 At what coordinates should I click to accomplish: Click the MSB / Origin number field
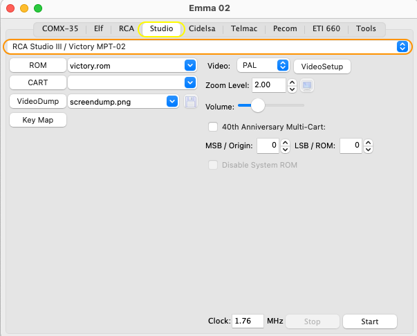[x=268, y=145]
